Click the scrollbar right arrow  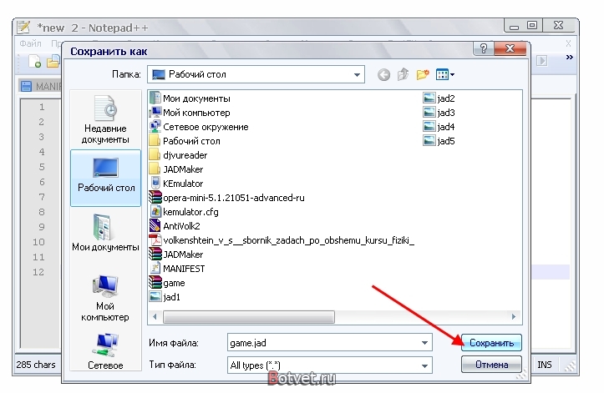514,317
